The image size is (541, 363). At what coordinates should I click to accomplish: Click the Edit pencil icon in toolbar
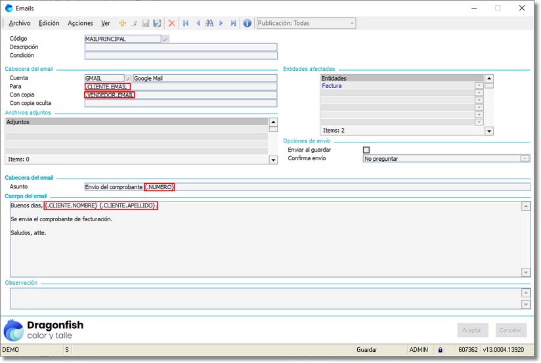tap(134, 23)
